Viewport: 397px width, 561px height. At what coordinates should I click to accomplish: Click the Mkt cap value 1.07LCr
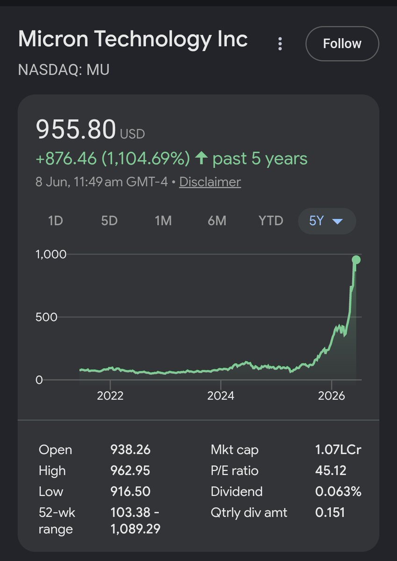[338, 450]
